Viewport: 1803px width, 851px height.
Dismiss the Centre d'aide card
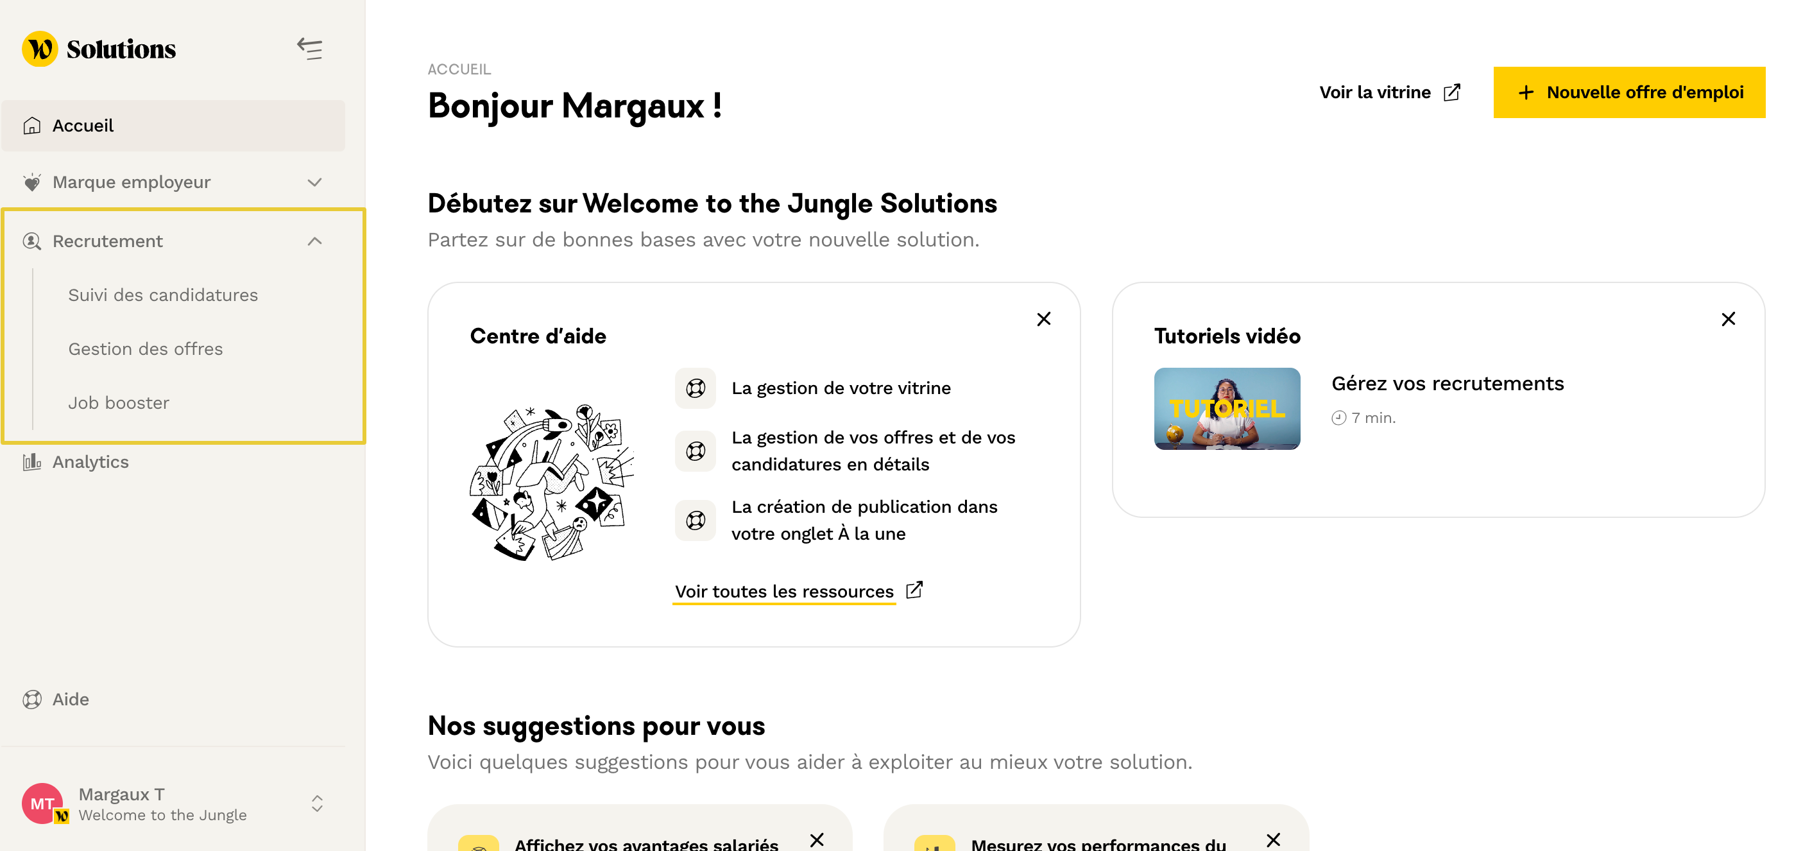coord(1043,319)
